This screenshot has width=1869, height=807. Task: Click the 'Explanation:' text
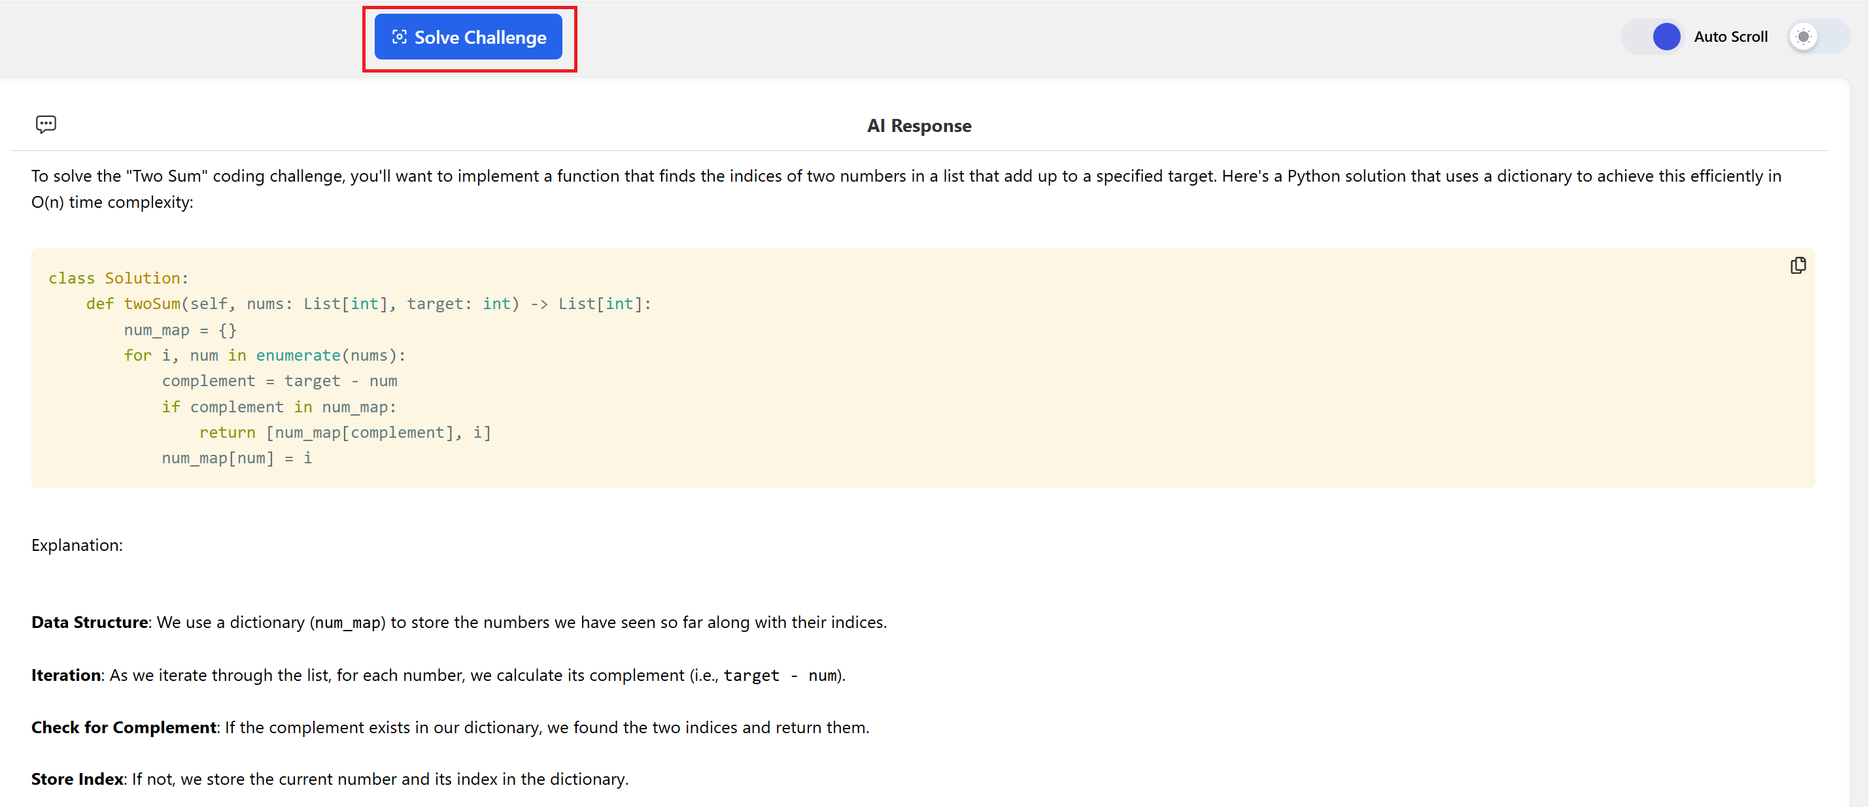pyautogui.click(x=77, y=545)
